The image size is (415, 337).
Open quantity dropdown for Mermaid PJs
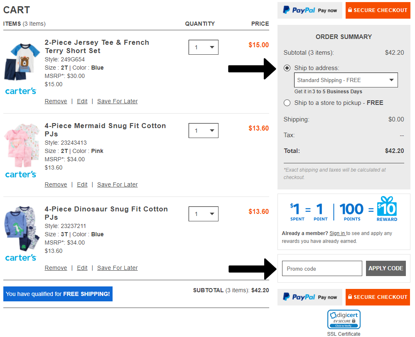pyautogui.click(x=203, y=131)
